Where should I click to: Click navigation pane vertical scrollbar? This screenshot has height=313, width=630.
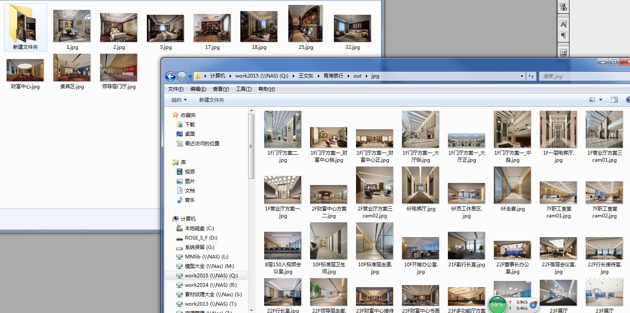pos(251,146)
